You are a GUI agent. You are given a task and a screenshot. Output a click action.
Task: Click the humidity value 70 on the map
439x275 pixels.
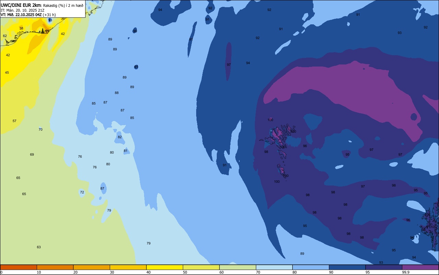pyautogui.click(x=40, y=129)
